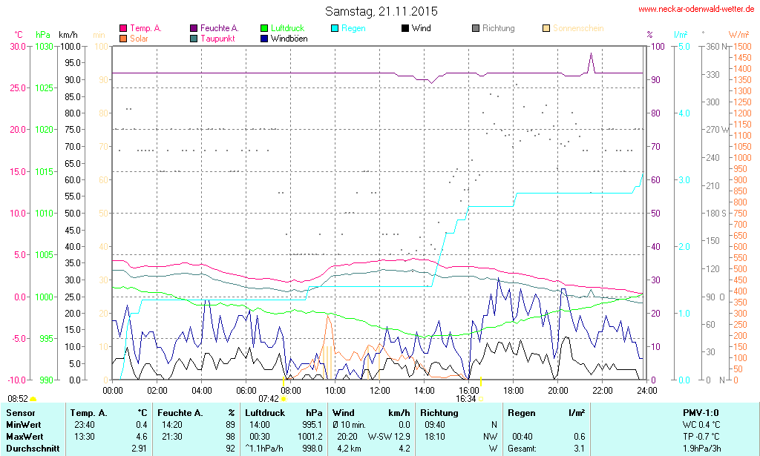Click the yellow icon next to 08:52
This screenshot has width=760, height=456.
(33, 399)
